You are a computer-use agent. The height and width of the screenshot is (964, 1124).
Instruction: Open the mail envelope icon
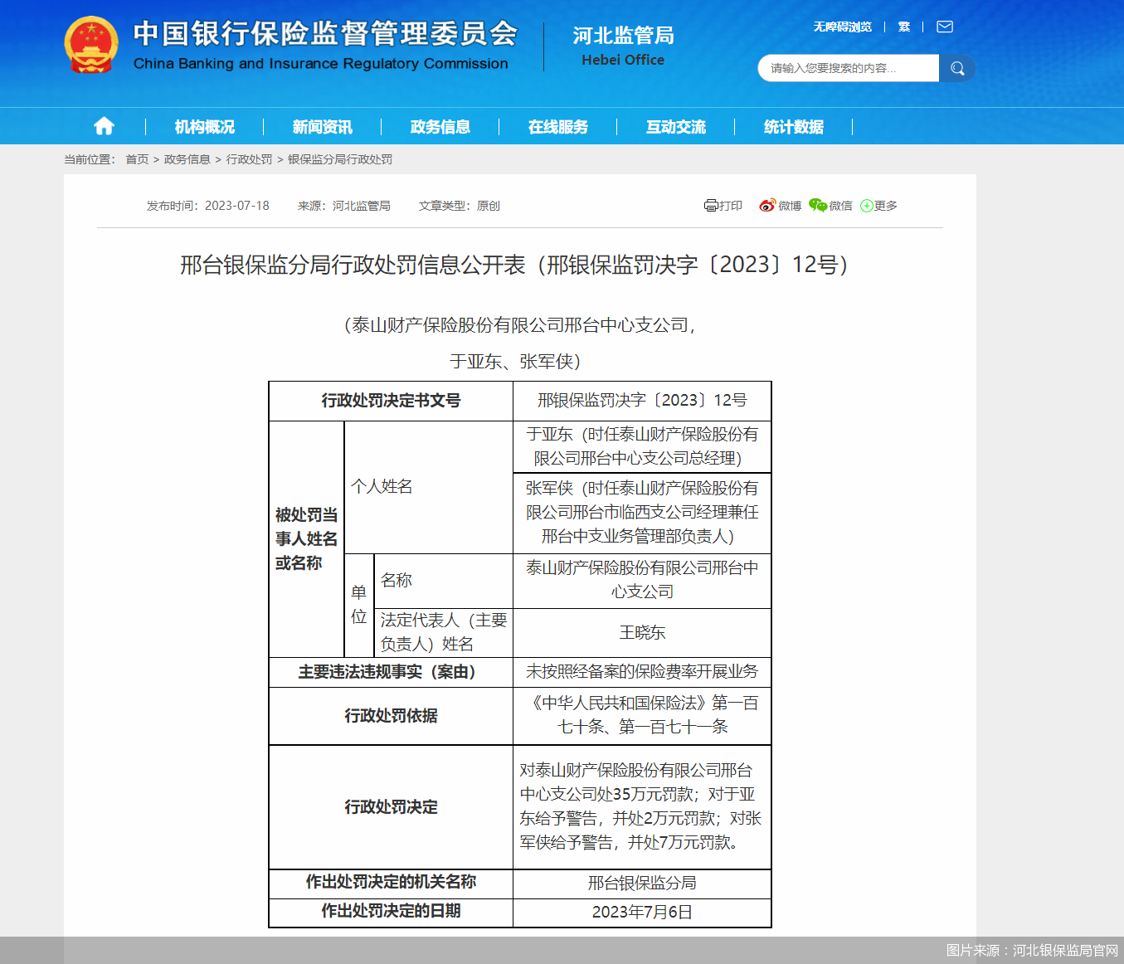click(x=944, y=26)
